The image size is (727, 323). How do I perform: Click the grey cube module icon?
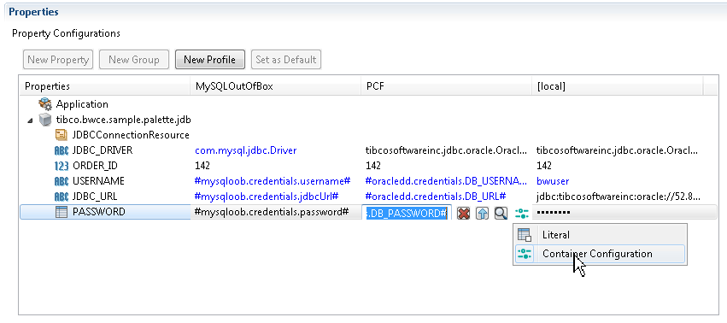click(45, 120)
